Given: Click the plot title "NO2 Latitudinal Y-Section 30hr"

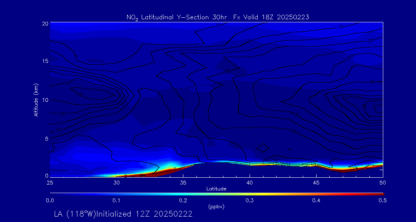Looking at the screenshot, I should click(x=177, y=17).
